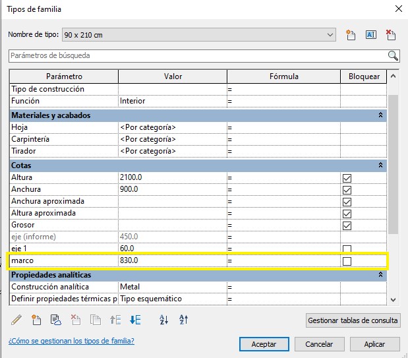
Task: Sort parameters in ascending alphabetical order
Action: click(x=165, y=320)
